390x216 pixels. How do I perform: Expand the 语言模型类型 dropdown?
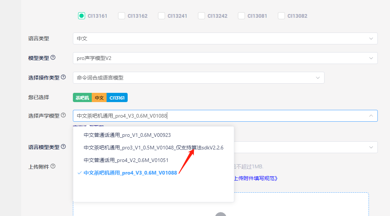[x=305, y=147]
